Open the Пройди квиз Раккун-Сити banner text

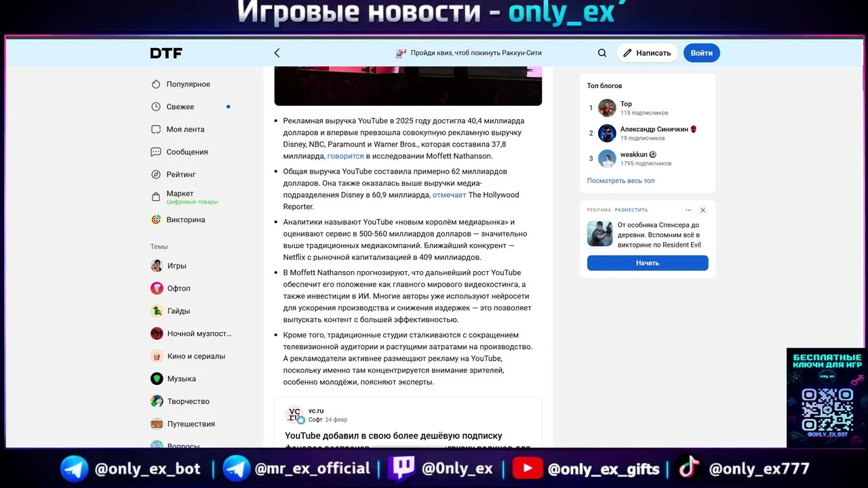coord(476,53)
